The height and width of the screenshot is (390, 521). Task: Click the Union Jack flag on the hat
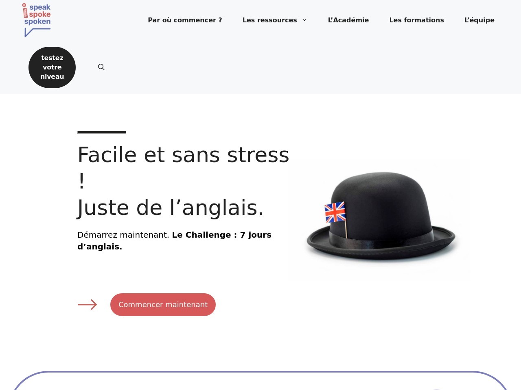click(x=335, y=212)
